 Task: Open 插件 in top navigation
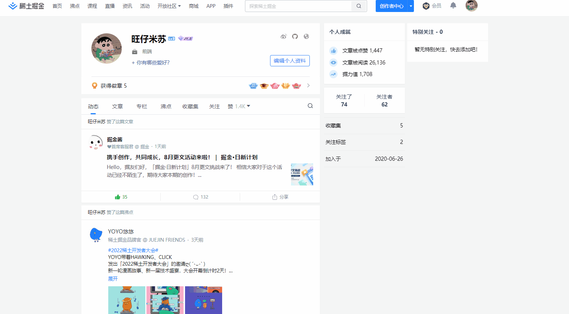[228, 6]
